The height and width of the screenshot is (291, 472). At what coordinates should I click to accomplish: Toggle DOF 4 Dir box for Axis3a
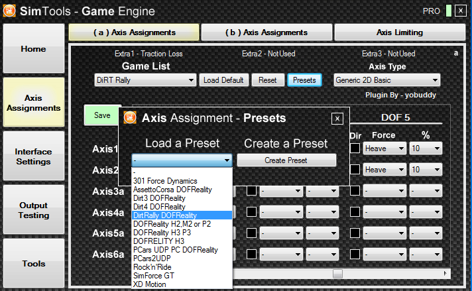[x=251, y=190]
